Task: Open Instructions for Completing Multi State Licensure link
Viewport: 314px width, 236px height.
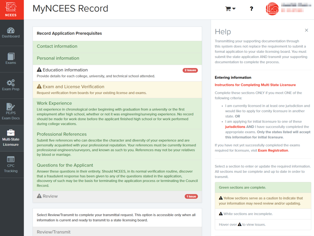Action: point(255,85)
